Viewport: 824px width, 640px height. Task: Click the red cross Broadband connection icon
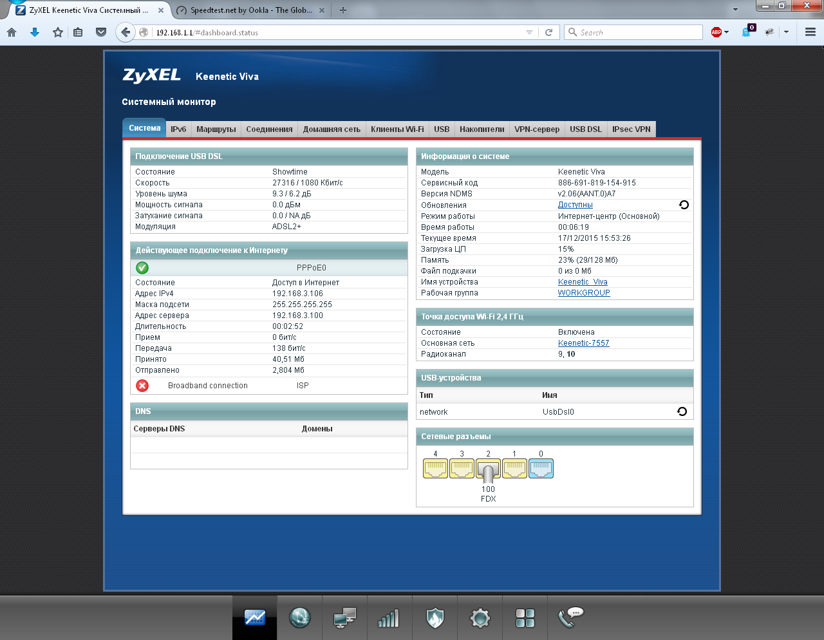point(142,386)
